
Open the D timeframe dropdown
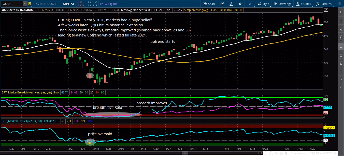250,4
